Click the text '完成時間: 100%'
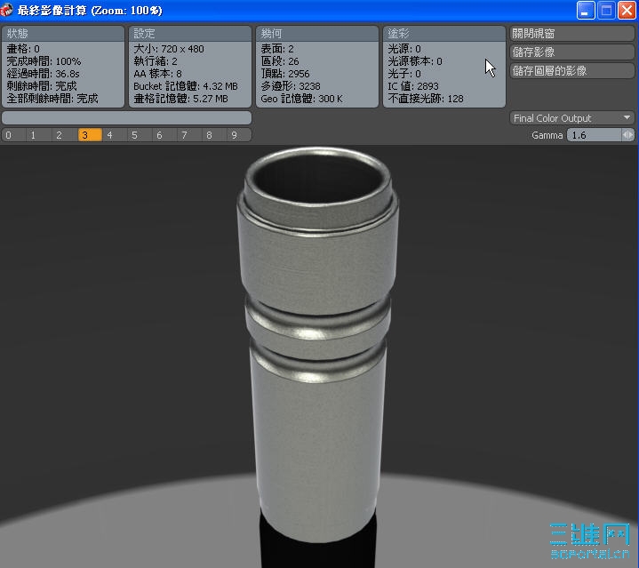Image resolution: width=639 pixels, height=568 pixels. [44, 61]
